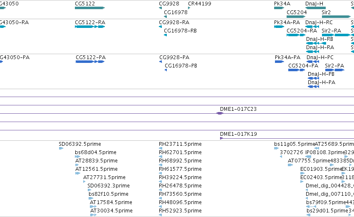Click the RH39224.5prime EST label
The image size is (354, 217).
(180, 177)
